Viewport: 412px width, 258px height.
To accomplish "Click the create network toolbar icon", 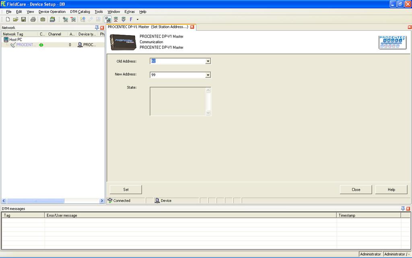I will point(83,19).
